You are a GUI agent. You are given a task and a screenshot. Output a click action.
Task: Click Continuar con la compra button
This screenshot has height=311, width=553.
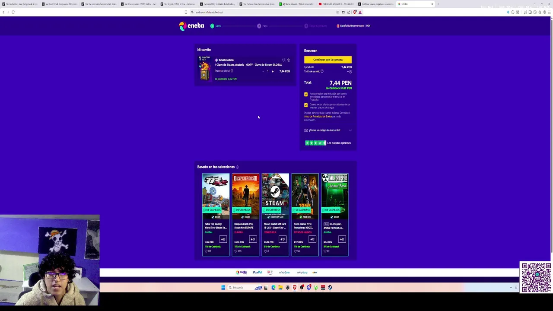point(328,60)
